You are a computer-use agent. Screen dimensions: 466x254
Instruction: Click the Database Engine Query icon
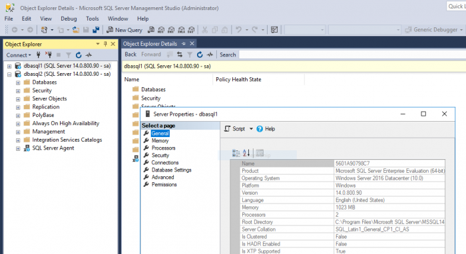click(x=151, y=30)
